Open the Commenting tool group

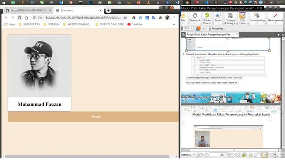coord(257,19)
